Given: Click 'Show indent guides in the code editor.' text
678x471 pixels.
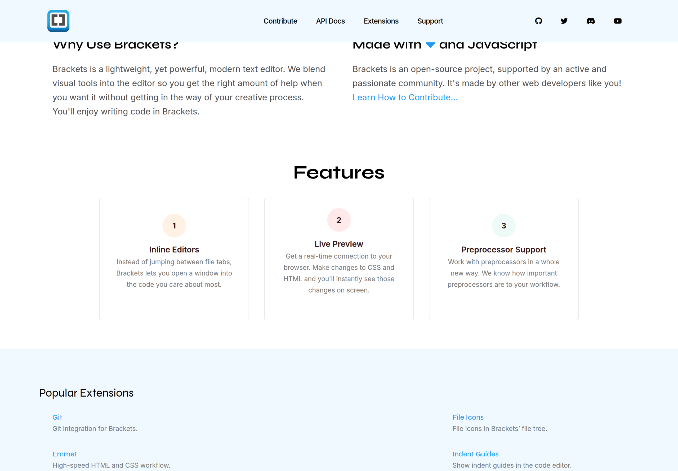Looking at the screenshot, I should [x=512, y=465].
